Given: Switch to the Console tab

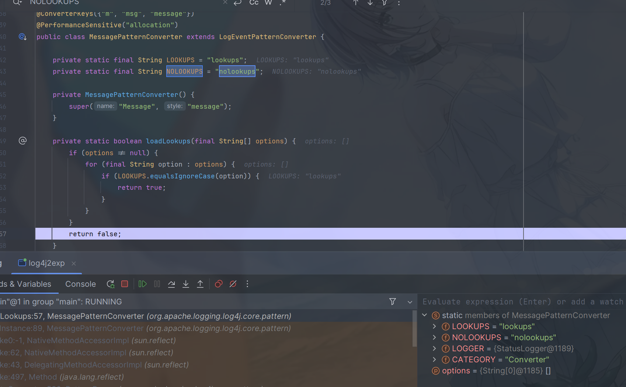Looking at the screenshot, I should [x=80, y=284].
